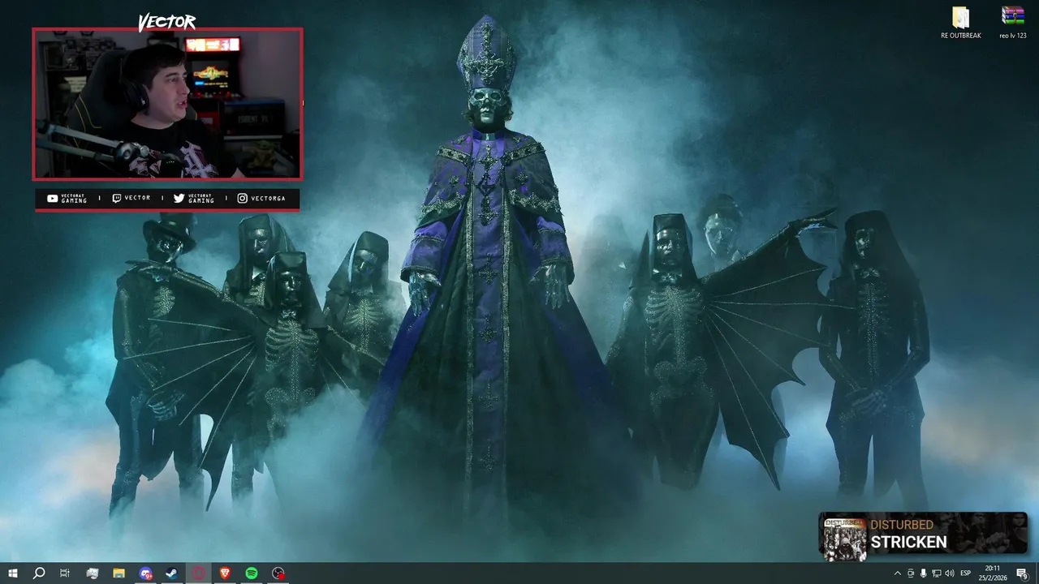This screenshot has width=1039, height=584.
Task: Open taskbar search magnifier
Action: pos(38,573)
